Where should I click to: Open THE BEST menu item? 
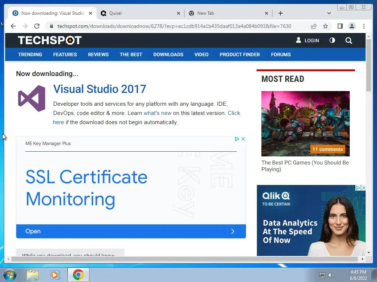coord(131,54)
